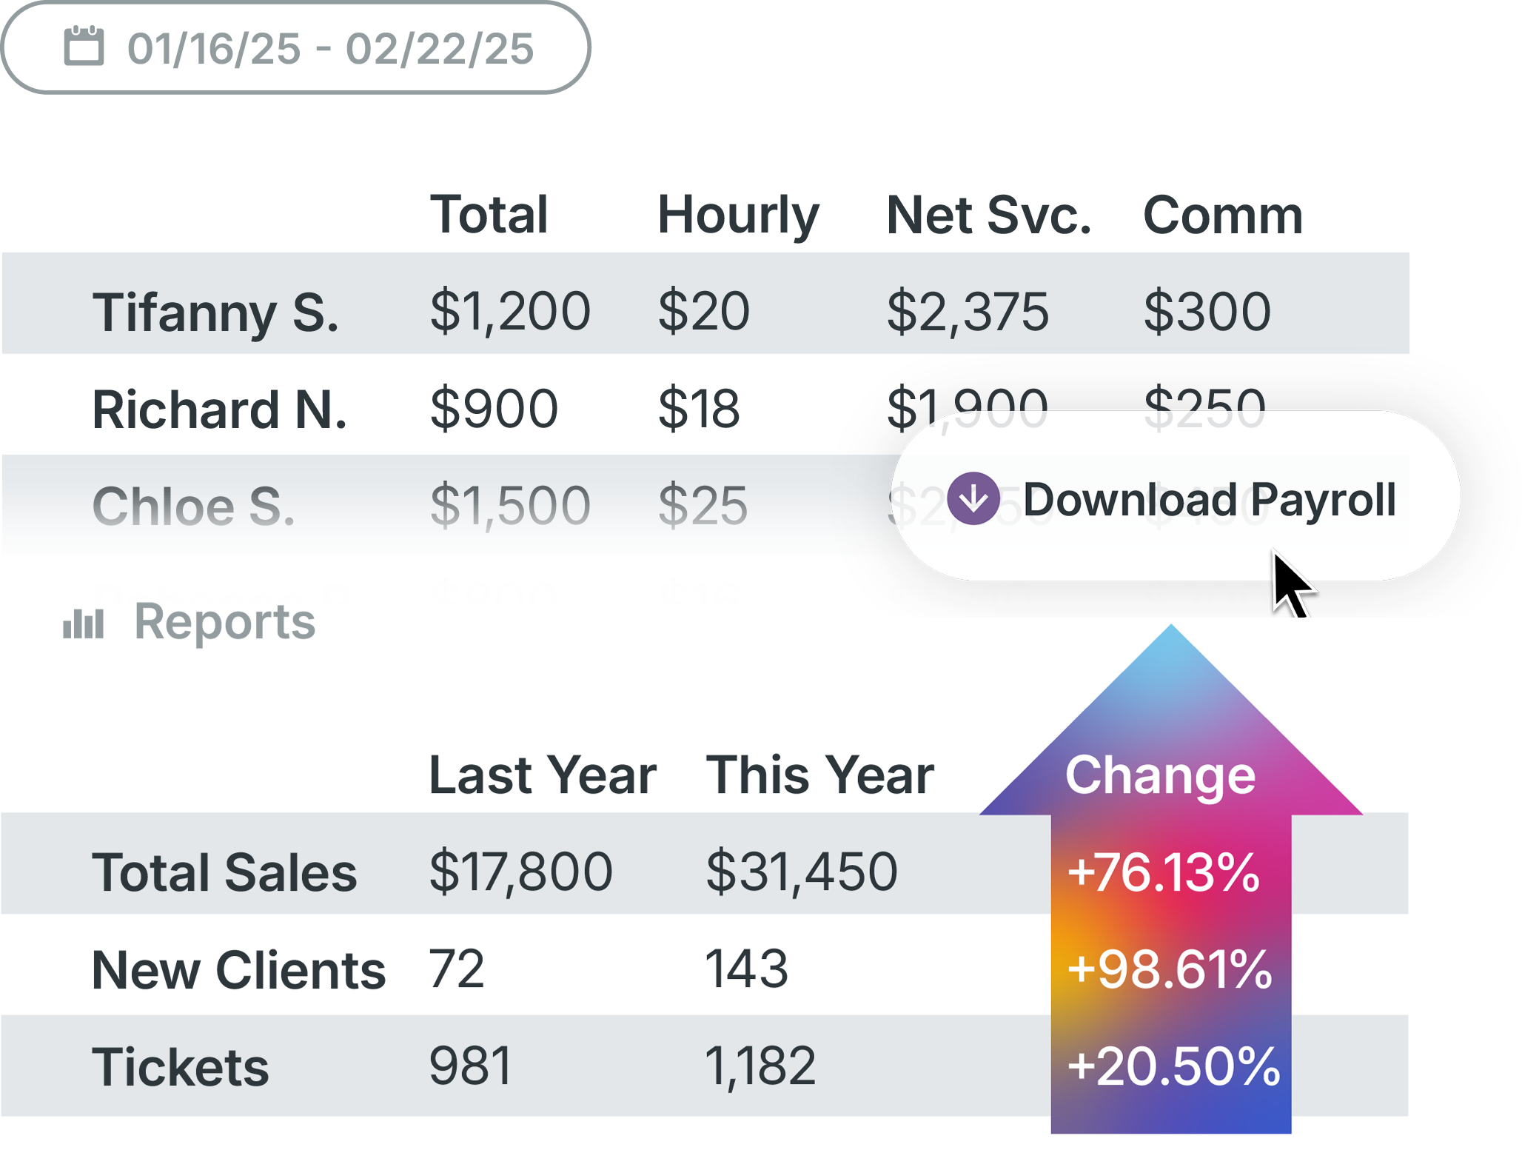
Task: Click the Total Sales row label
Action: click(x=224, y=872)
